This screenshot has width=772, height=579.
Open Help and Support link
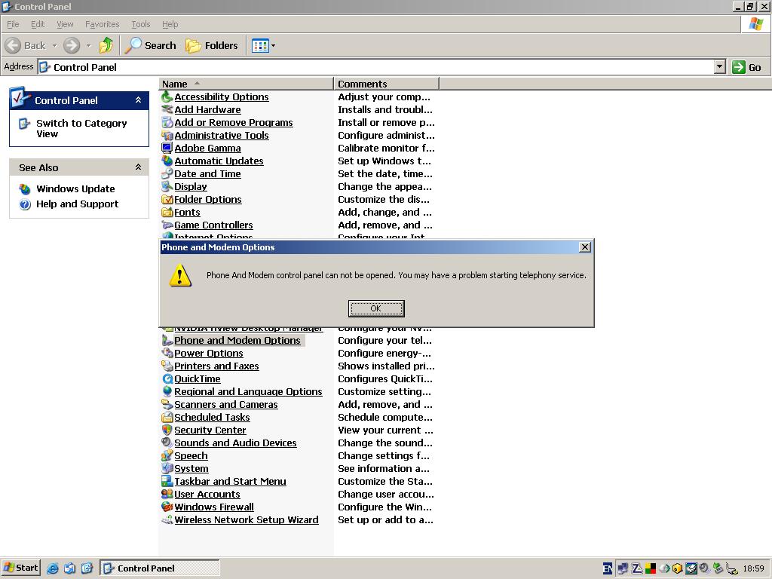(x=78, y=204)
